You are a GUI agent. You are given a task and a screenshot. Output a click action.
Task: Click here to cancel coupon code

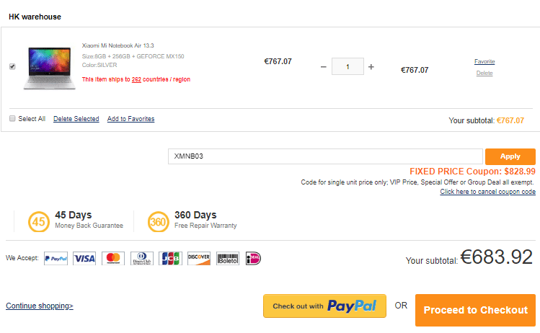[x=487, y=192]
